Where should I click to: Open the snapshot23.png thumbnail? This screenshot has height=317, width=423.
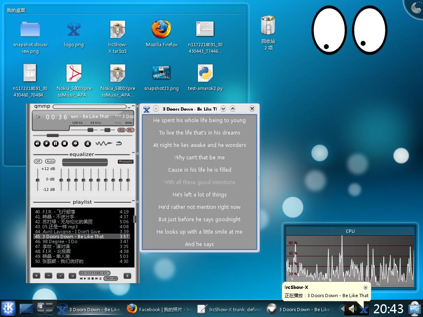(161, 72)
